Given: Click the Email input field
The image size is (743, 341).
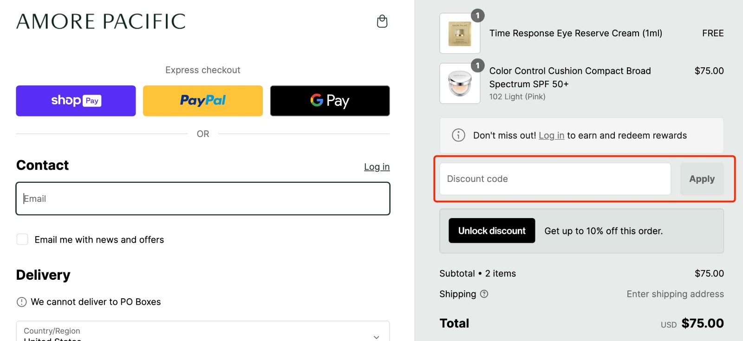Looking at the screenshot, I should pyautogui.click(x=203, y=198).
